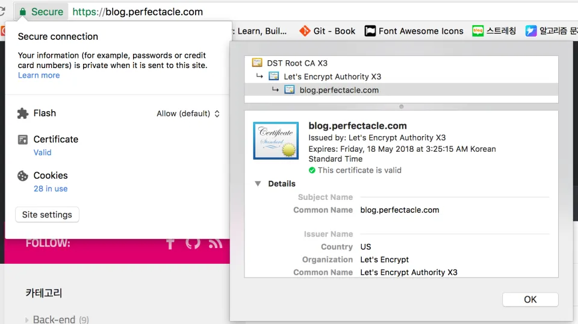
Task: Click the GitHub icon in FOLLOW bar
Action: click(193, 243)
